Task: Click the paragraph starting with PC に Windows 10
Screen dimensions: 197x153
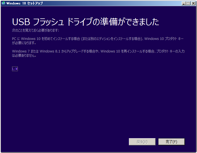Action: click(98, 41)
